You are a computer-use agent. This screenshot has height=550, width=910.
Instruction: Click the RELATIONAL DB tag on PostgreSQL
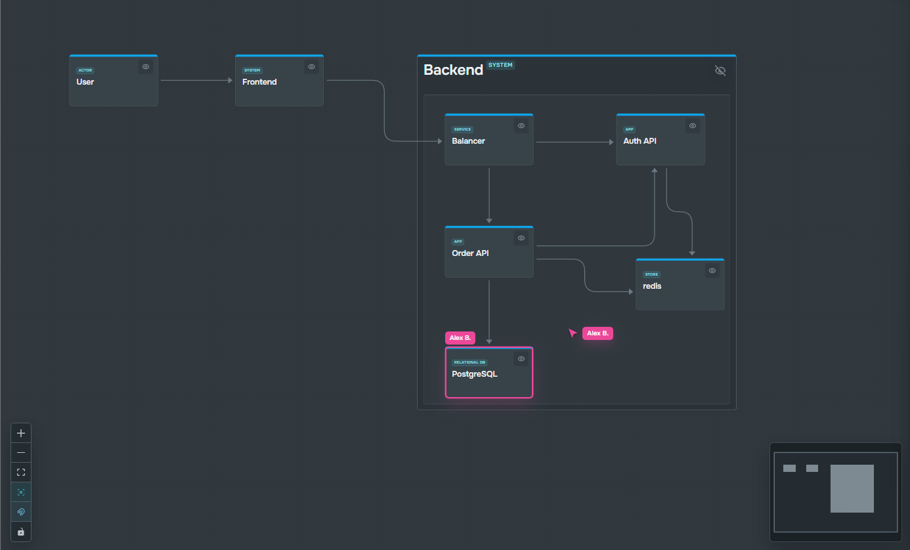pyautogui.click(x=469, y=362)
